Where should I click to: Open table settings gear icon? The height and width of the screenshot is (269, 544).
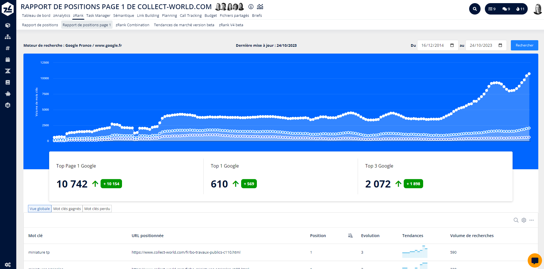(524, 220)
